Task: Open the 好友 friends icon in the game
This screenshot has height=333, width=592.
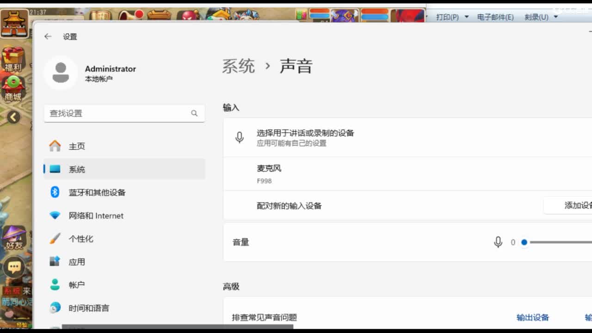Action: click(14, 238)
